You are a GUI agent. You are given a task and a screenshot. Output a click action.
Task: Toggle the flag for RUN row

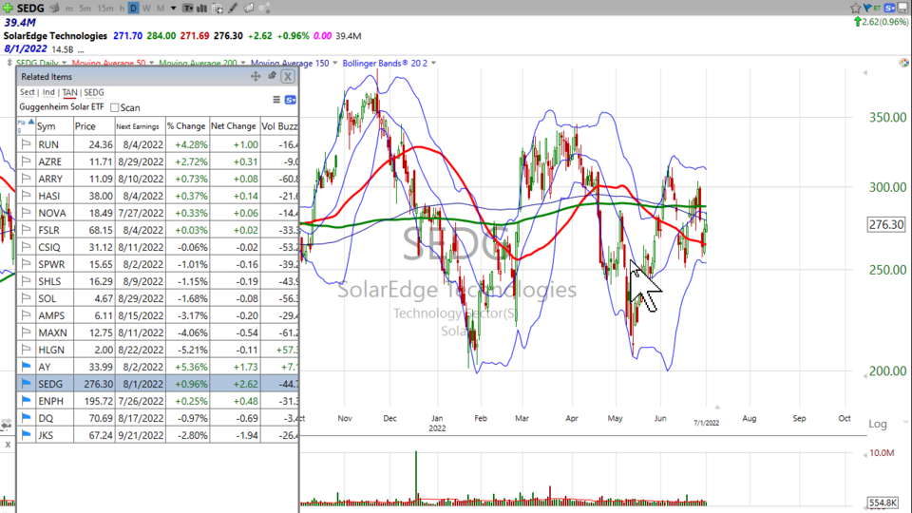[x=27, y=144]
